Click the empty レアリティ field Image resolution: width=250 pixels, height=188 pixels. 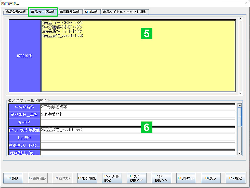click(x=138, y=138)
